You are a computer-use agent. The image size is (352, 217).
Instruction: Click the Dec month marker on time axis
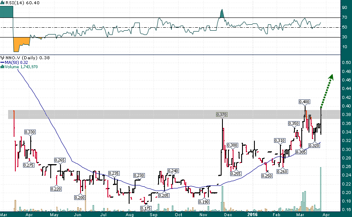pos(228,214)
